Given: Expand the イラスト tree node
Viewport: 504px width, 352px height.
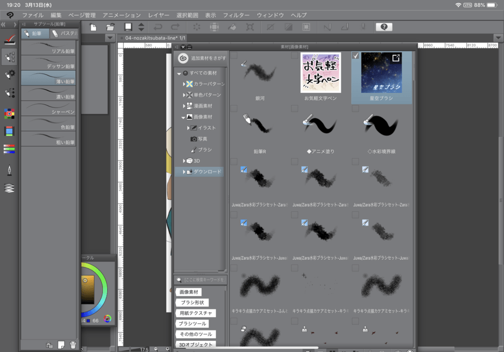Looking at the screenshot, I should point(188,128).
